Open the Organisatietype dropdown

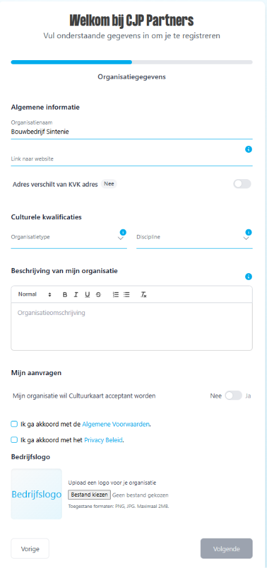[69, 237]
